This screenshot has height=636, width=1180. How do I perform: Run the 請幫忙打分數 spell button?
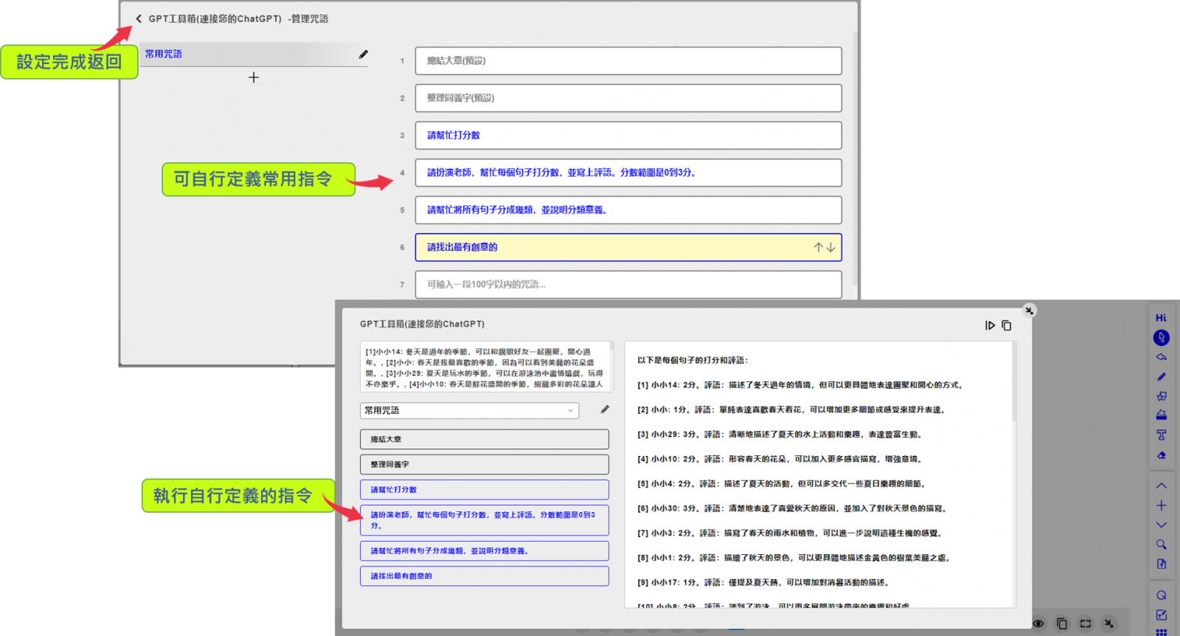485,489
